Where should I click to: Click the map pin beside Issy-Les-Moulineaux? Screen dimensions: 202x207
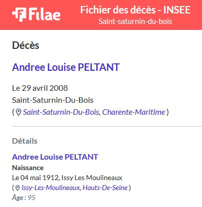(x=17, y=188)
